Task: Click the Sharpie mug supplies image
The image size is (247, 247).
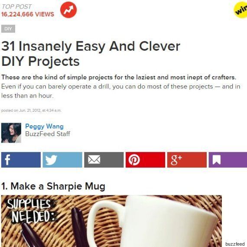Action: tap(111, 221)
